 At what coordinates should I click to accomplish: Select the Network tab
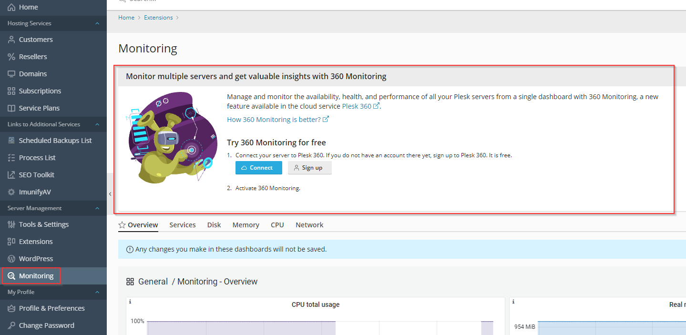click(x=309, y=225)
